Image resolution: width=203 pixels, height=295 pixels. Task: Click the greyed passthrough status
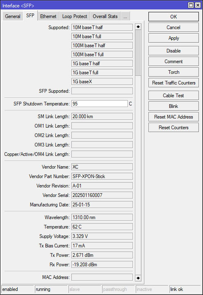tap(119, 289)
